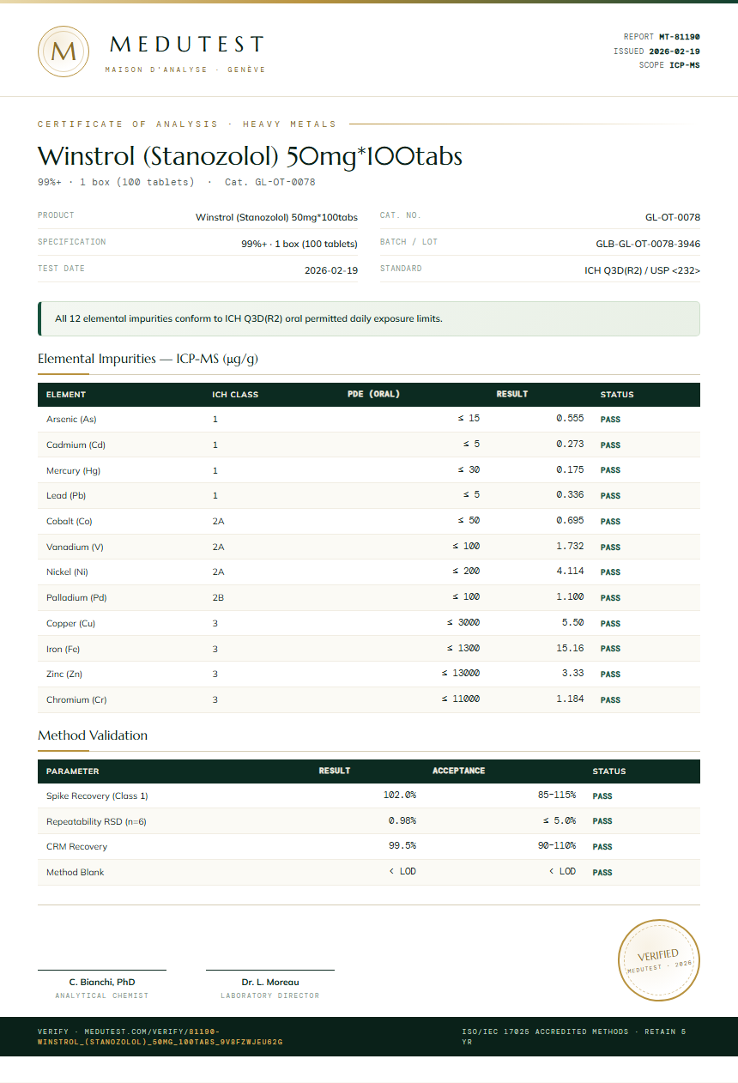Click the MEDUTEST brand name
This screenshot has height=1083, width=738.
coord(187,45)
